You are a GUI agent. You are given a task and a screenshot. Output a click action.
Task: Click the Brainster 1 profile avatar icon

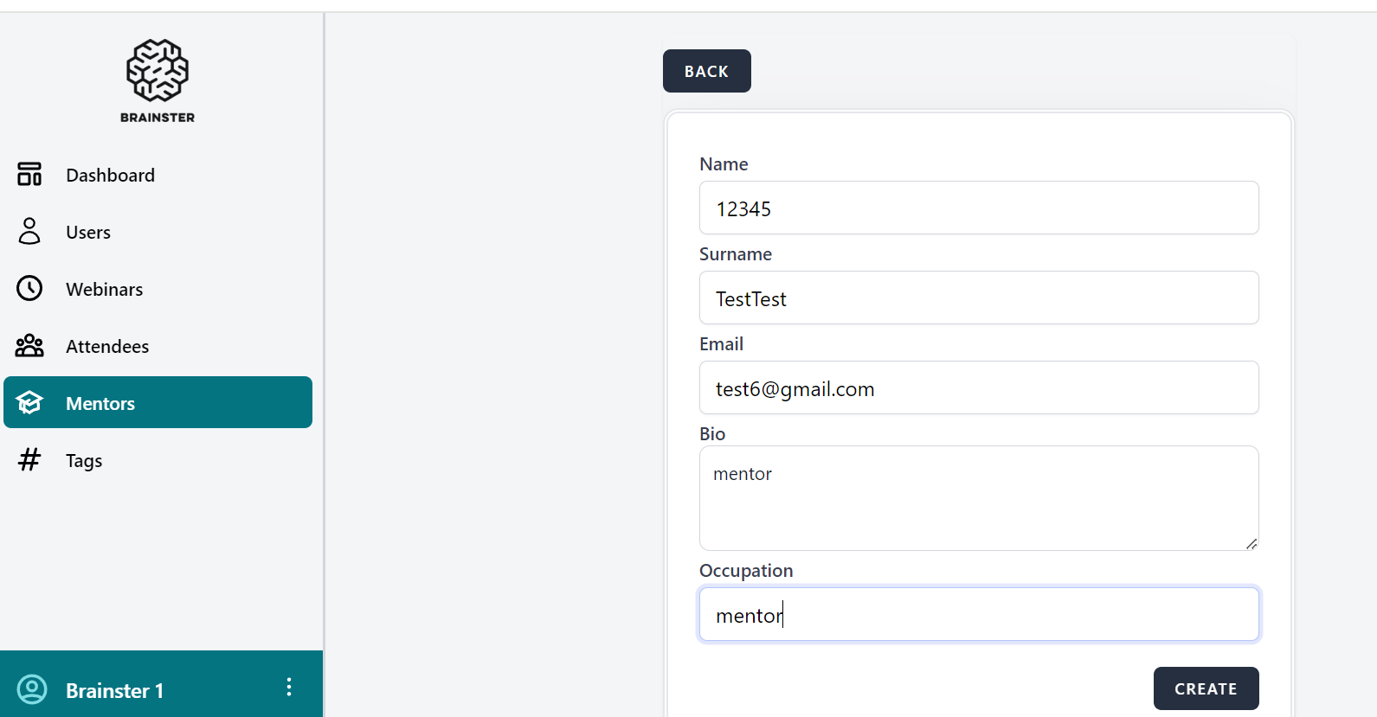(33, 690)
